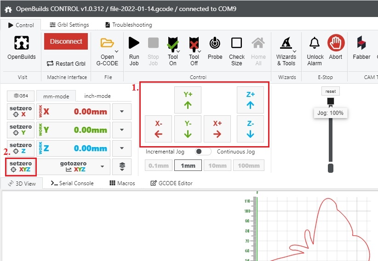Open the OpenBuilds website icon
The width and height of the screenshot is (378, 261).
[22, 43]
